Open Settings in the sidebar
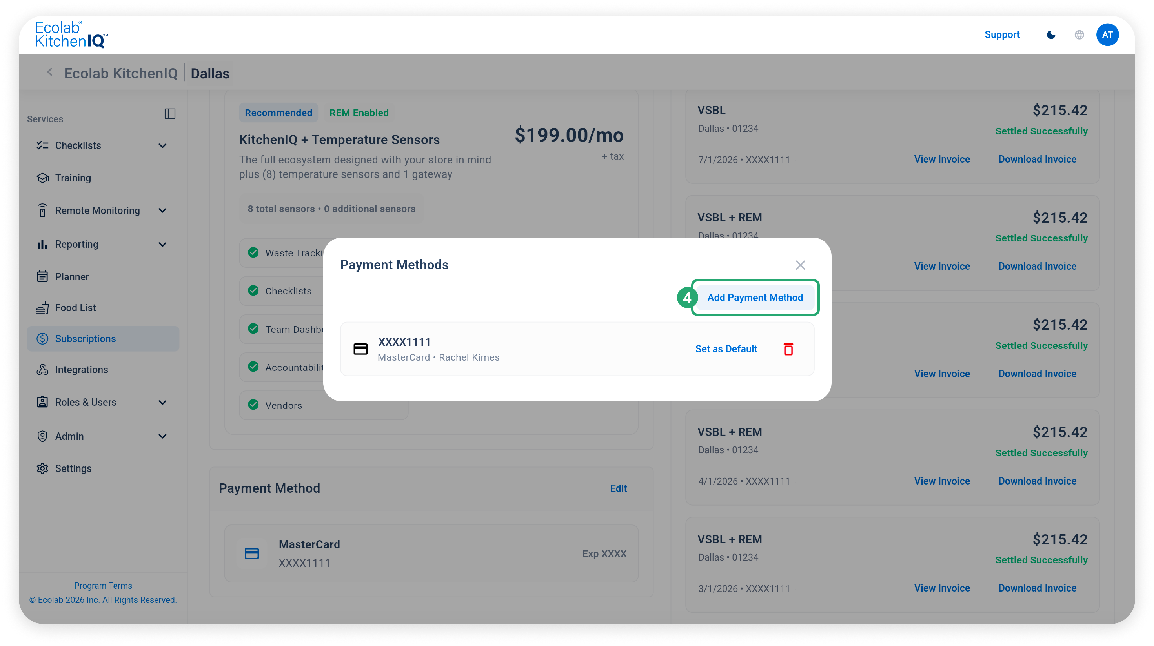Image resolution: width=1154 pixels, height=646 pixels. 73,469
